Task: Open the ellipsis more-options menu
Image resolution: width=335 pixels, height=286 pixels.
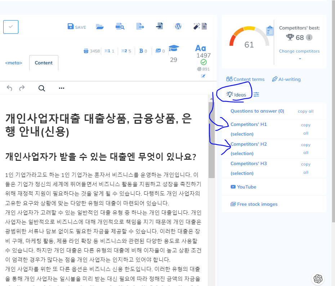Action: click(61, 88)
